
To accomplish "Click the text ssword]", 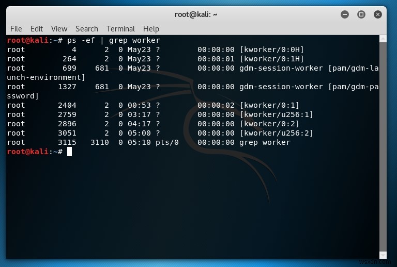I will [23, 96].
